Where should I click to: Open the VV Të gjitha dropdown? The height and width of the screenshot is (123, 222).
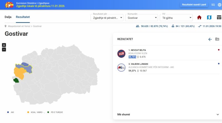point(176,17)
